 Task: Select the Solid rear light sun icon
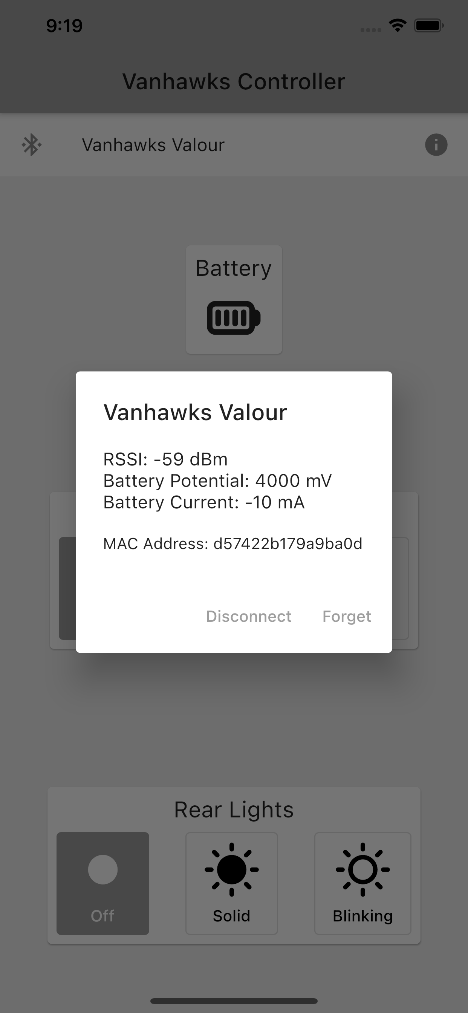pos(232,870)
